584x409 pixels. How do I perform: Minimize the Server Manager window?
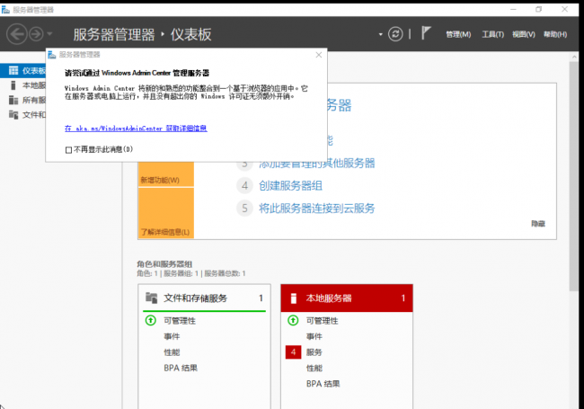coord(513,9)
